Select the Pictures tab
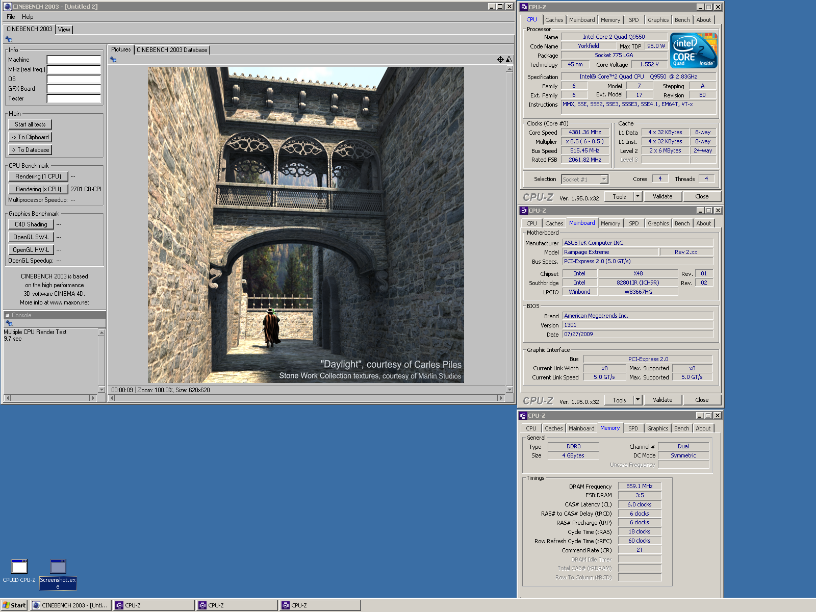 [x=121, y=49]
